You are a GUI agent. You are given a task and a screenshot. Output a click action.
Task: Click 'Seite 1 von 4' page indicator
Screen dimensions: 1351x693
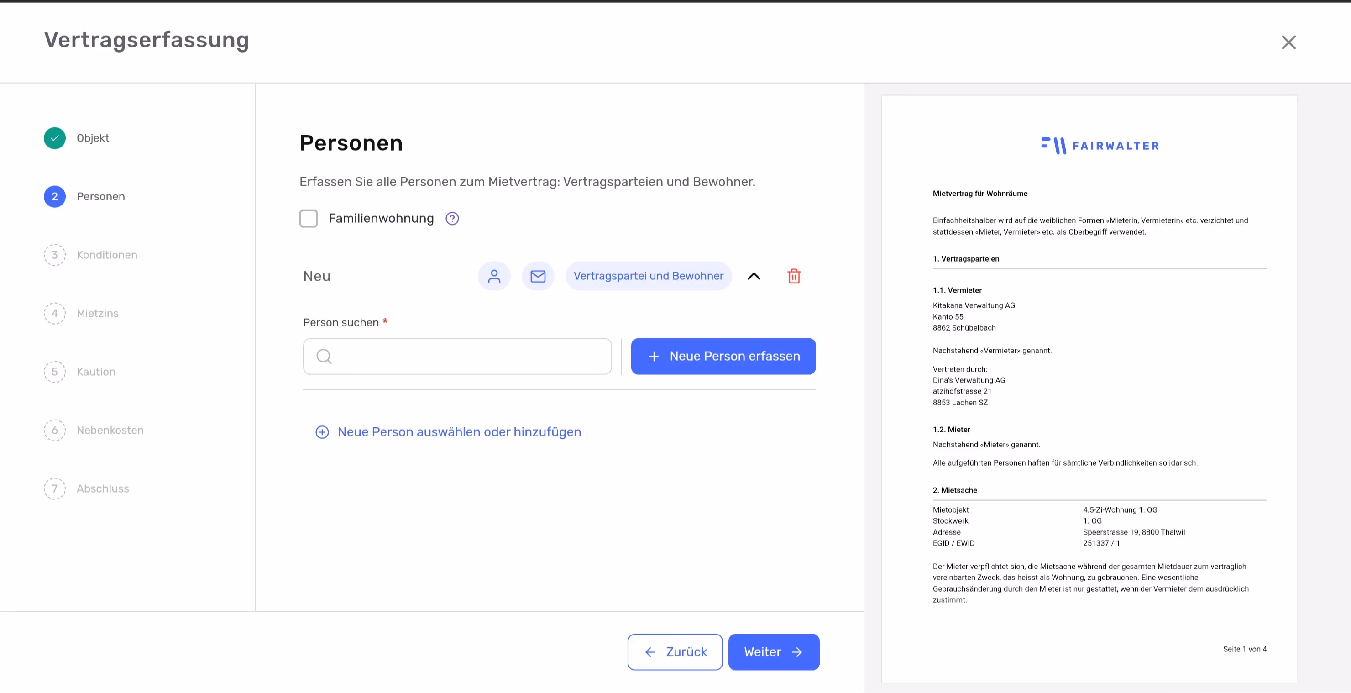[x=1245, y=649]
